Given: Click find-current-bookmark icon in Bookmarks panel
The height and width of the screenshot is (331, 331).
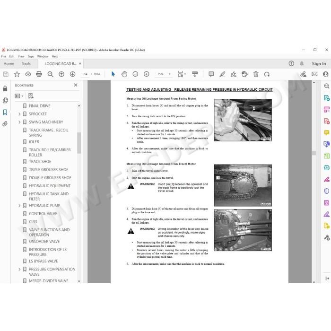Looking at the screenshot, I should tap(31, 96).
